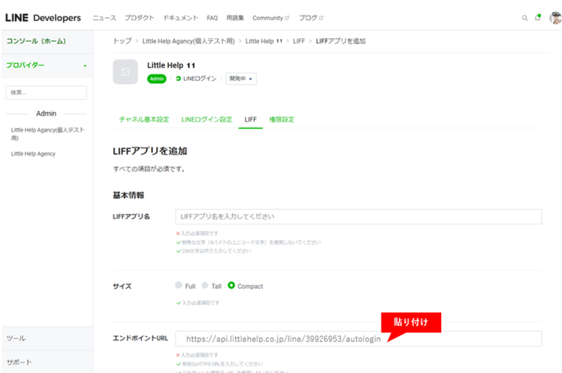Switch to the チャネル基本設定 tab

pos(144,119)
